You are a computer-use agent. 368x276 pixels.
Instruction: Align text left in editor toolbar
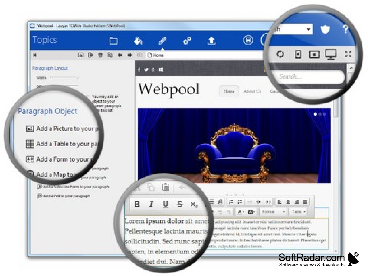point(279,202)
